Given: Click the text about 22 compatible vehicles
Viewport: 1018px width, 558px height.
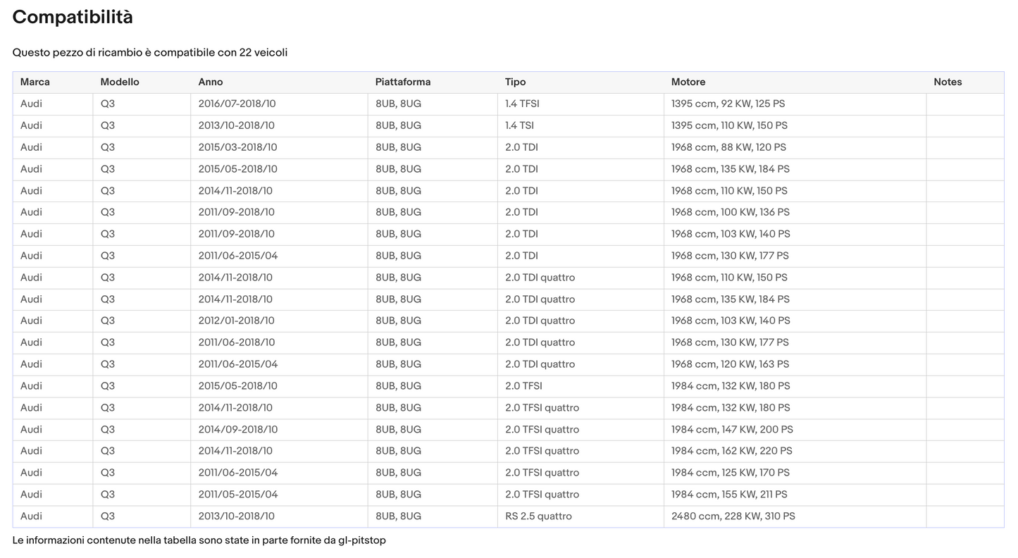Looking at the screenshot, I should (150, 52).
